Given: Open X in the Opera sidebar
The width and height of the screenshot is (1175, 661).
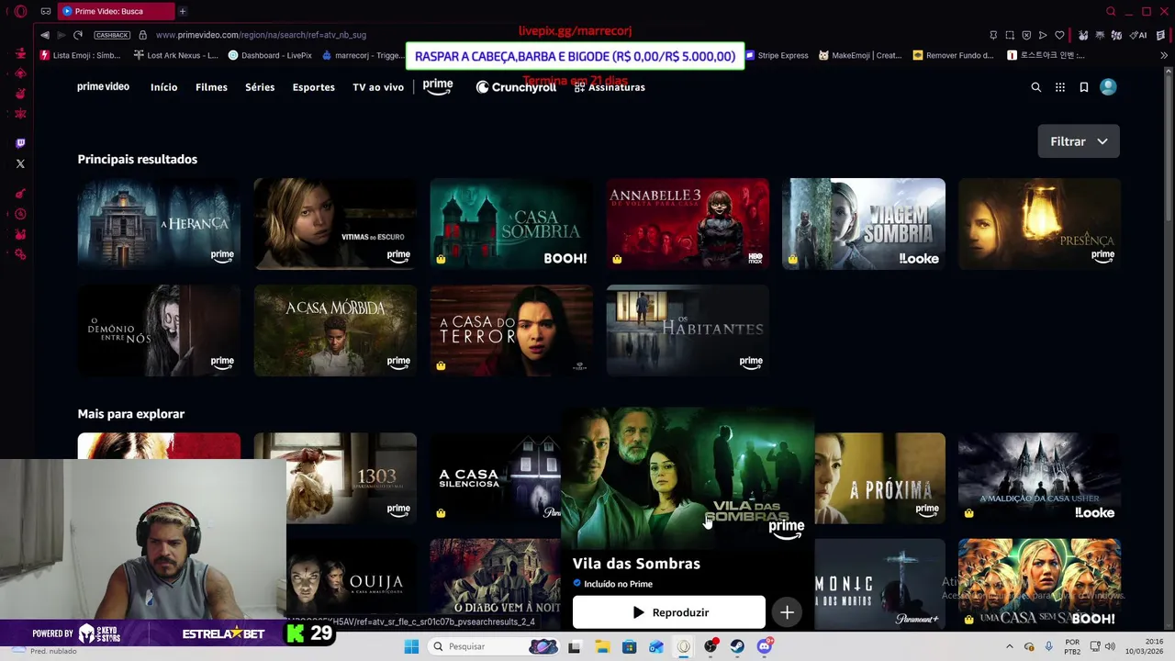Looking at the screenshot, I should [20, 163].
